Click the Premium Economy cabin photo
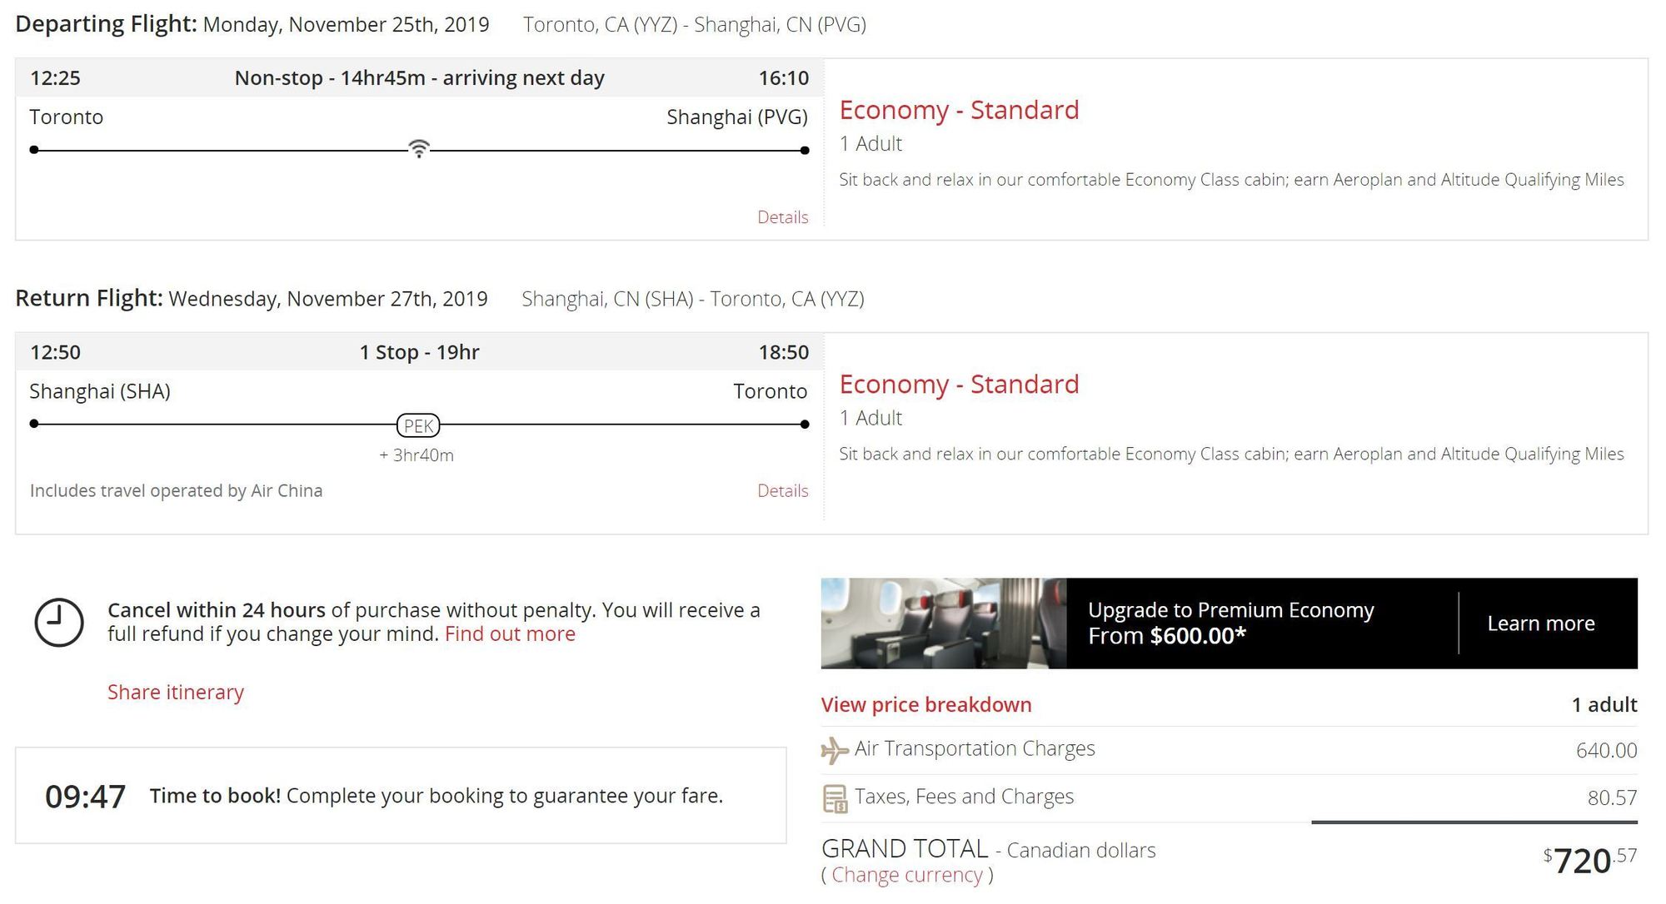The height and width of the screenshot is (904, 1666). click(944, 623)
